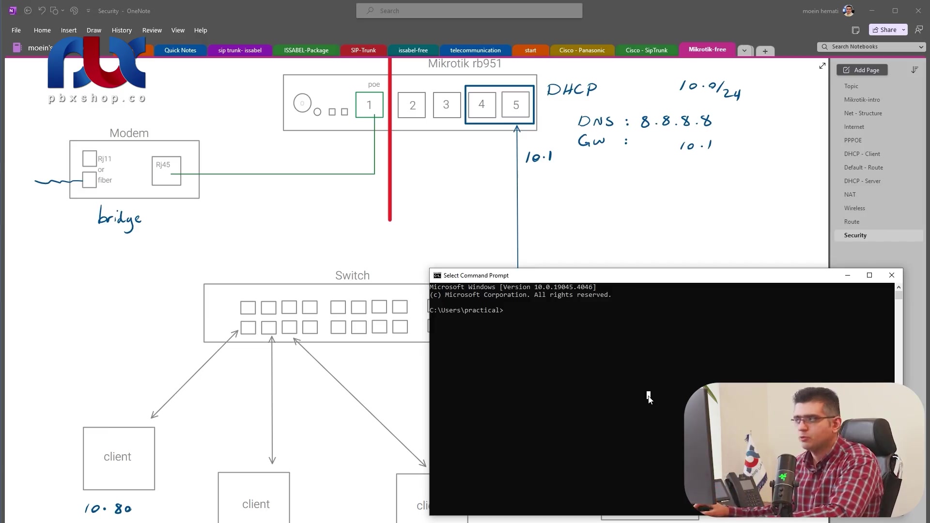Image resolution: width=930 pixels, height=523 pixels.
Task: Expand the Share button dropdown arrow
Action: 903,30
